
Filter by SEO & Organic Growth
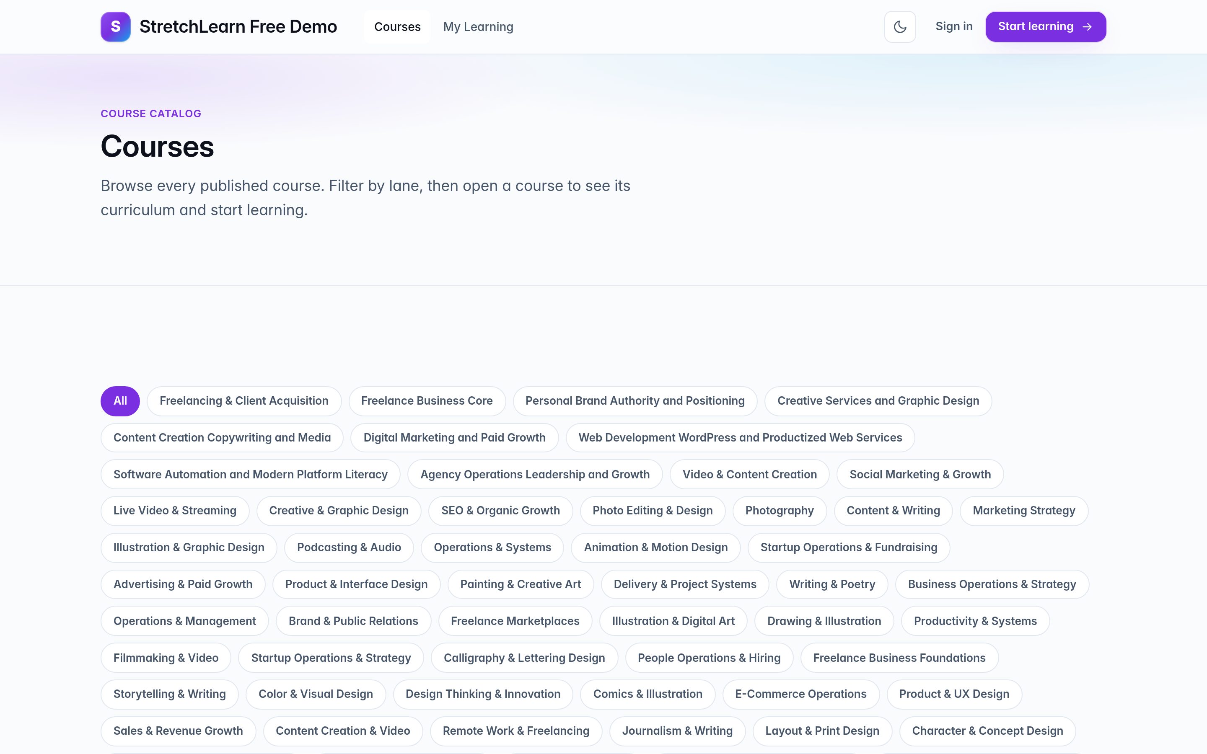coord(500,511)
